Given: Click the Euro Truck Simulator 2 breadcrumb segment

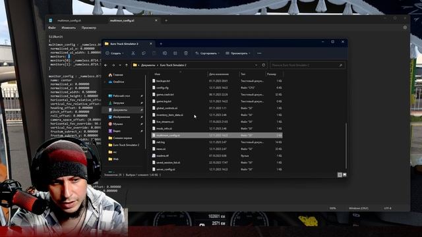Looking at the screenshot, I should (173, 65).
